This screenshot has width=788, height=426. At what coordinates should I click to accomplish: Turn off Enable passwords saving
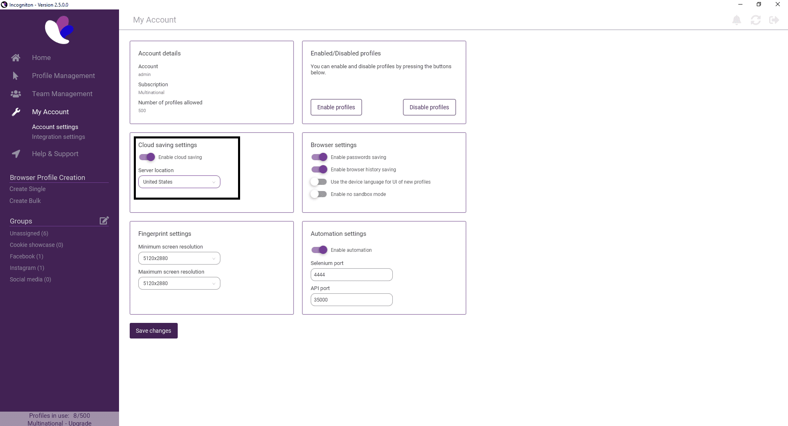(319, 157)
